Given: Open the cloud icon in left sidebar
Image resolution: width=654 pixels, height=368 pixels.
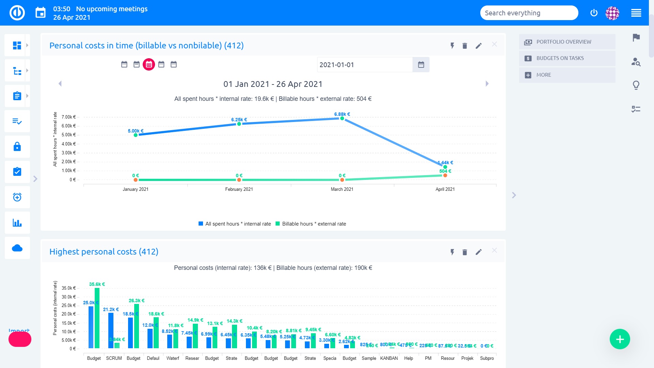Looking at the screenshot, I should click(x=17, y=248).
